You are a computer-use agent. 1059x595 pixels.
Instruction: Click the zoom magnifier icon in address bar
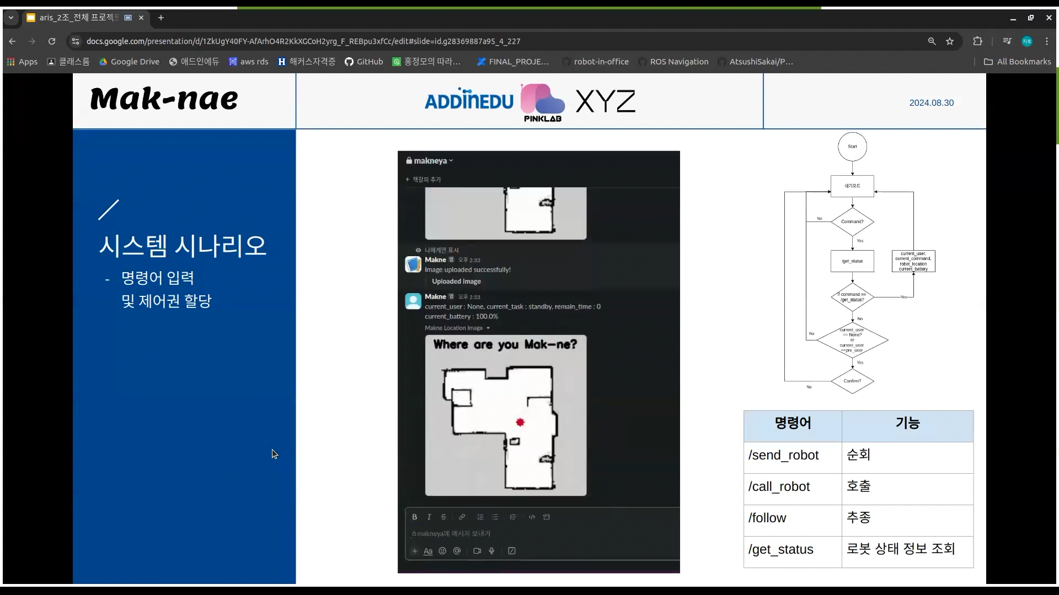point(932,41)
